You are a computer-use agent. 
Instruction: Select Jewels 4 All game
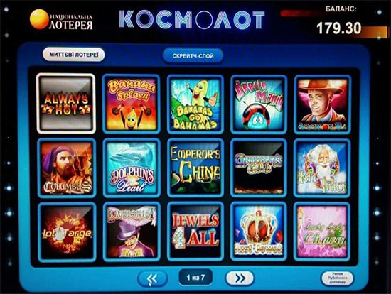195,232
